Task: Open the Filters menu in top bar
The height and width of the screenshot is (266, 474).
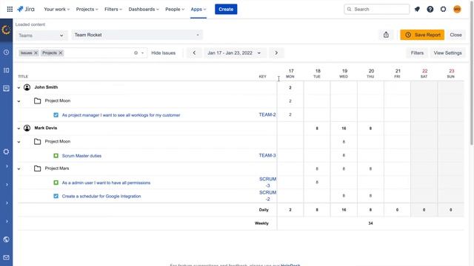Action: pyautogui.click(x=113, y=10)
